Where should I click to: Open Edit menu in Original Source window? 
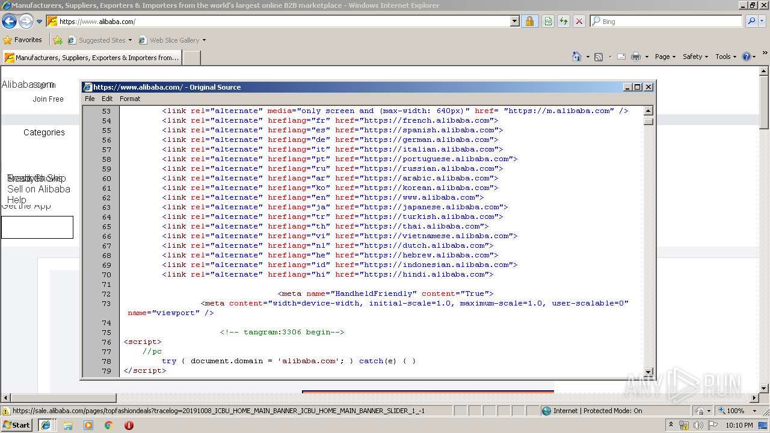click(x=107, y=99)
